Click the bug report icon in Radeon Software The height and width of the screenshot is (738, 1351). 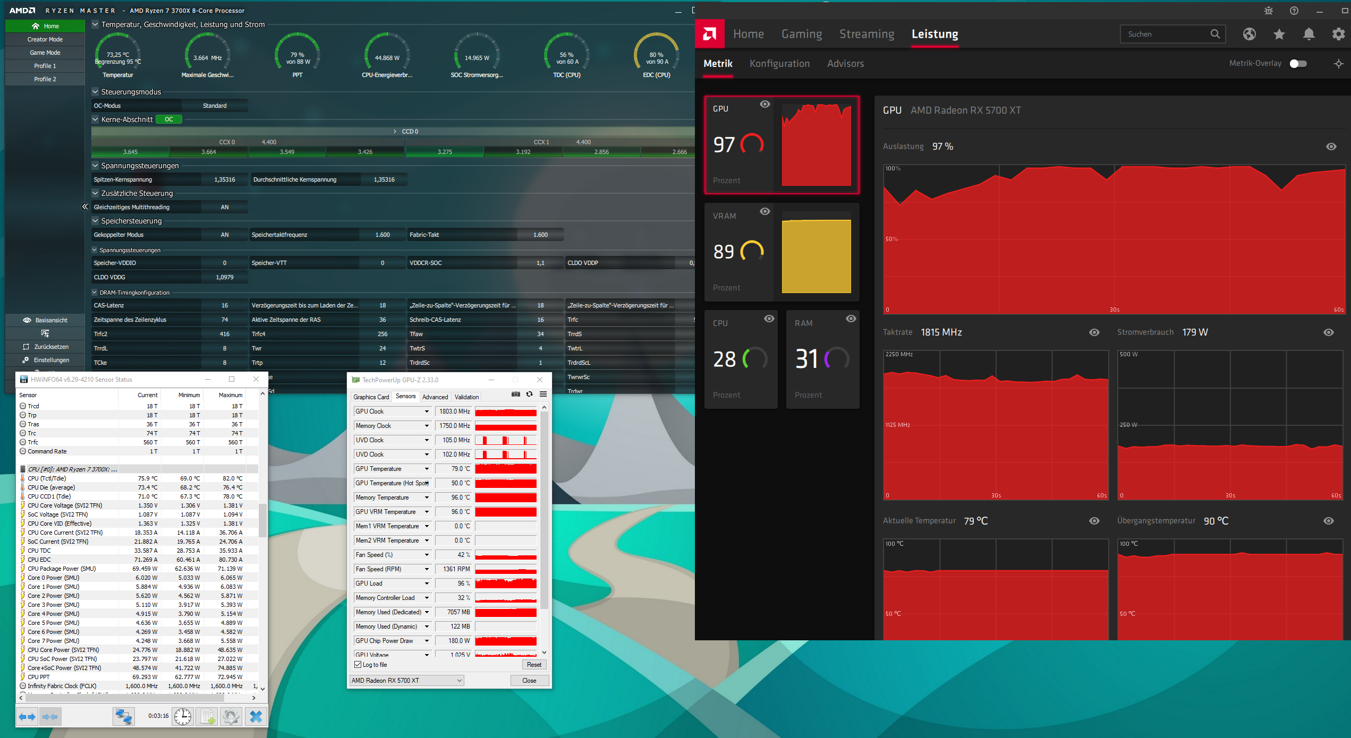point(1268,11)
